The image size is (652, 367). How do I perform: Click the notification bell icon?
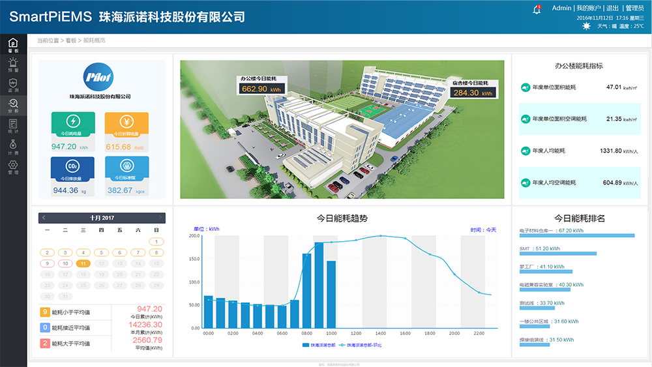click(x=537, y=10)
